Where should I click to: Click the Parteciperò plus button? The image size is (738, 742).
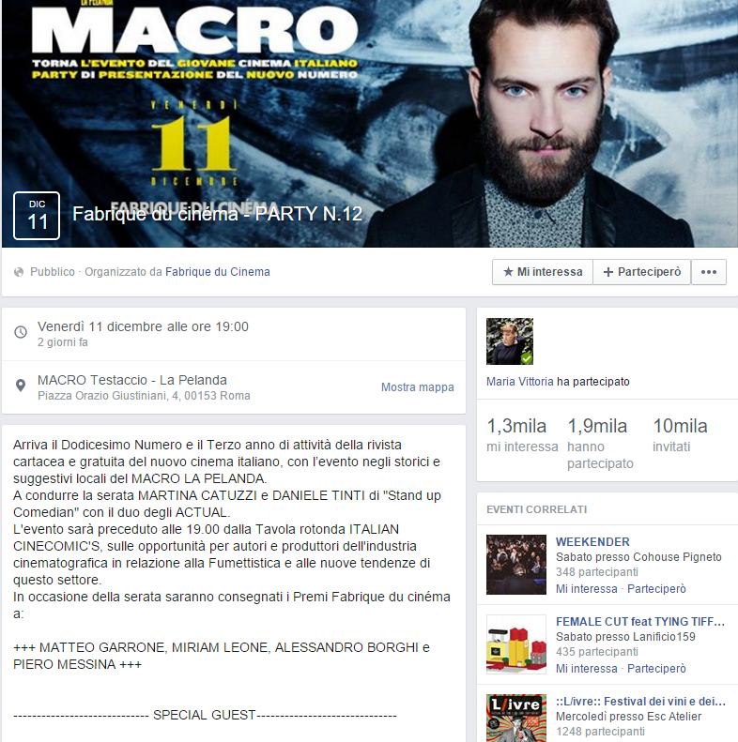coord(642,272)
